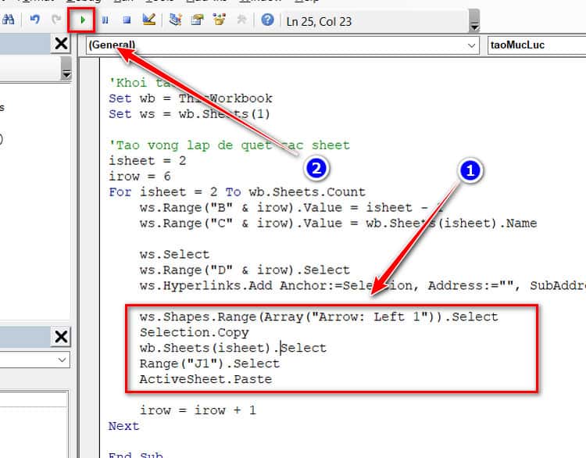Screen dimensions: 586x458
Task: Click comment 'Tao vong lap de quet cac sheet'
Action: coord(229,145)
